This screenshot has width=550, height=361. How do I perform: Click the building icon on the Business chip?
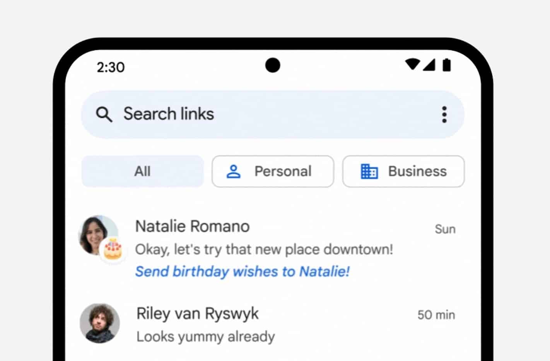point(369,171)
